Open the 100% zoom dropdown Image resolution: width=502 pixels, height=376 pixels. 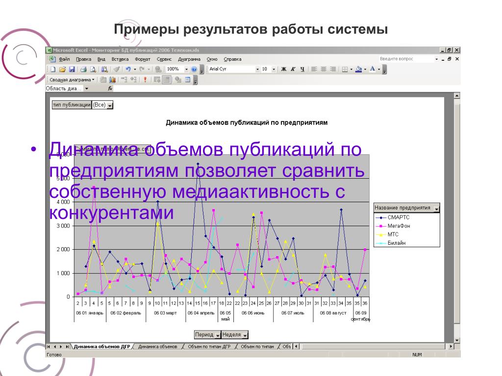tap(186, 69)
